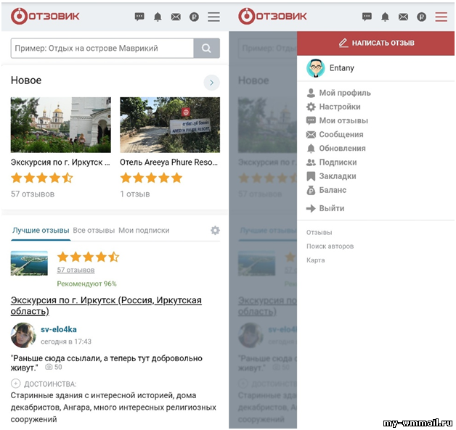Click НАПИСАТЬ ОТЗЫВ button
The image size is (456, 430).
point(375,44)
